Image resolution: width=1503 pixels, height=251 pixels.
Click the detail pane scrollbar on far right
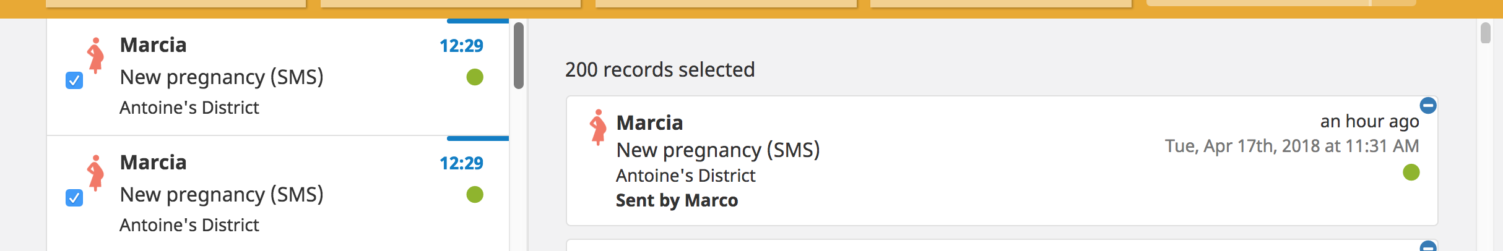click(x=1485, y=33)
